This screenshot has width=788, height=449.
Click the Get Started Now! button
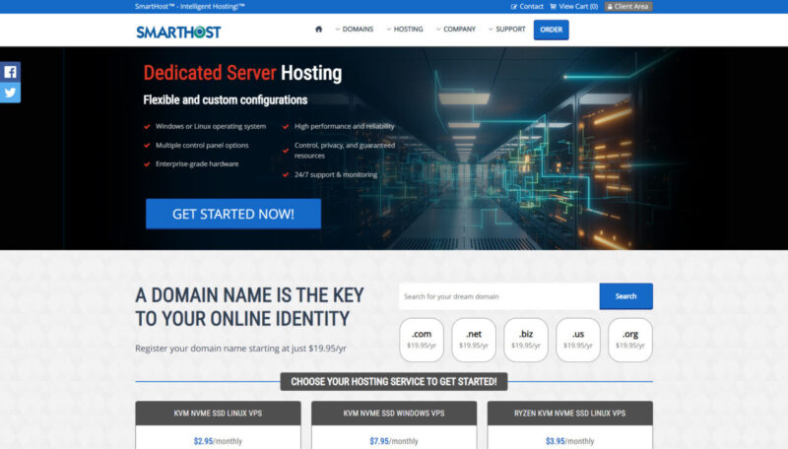232,214
